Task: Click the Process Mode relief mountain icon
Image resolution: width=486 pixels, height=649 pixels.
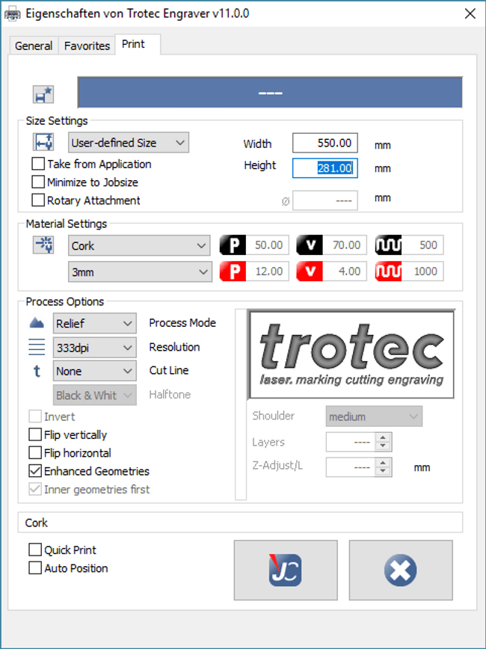Action: 37,323
